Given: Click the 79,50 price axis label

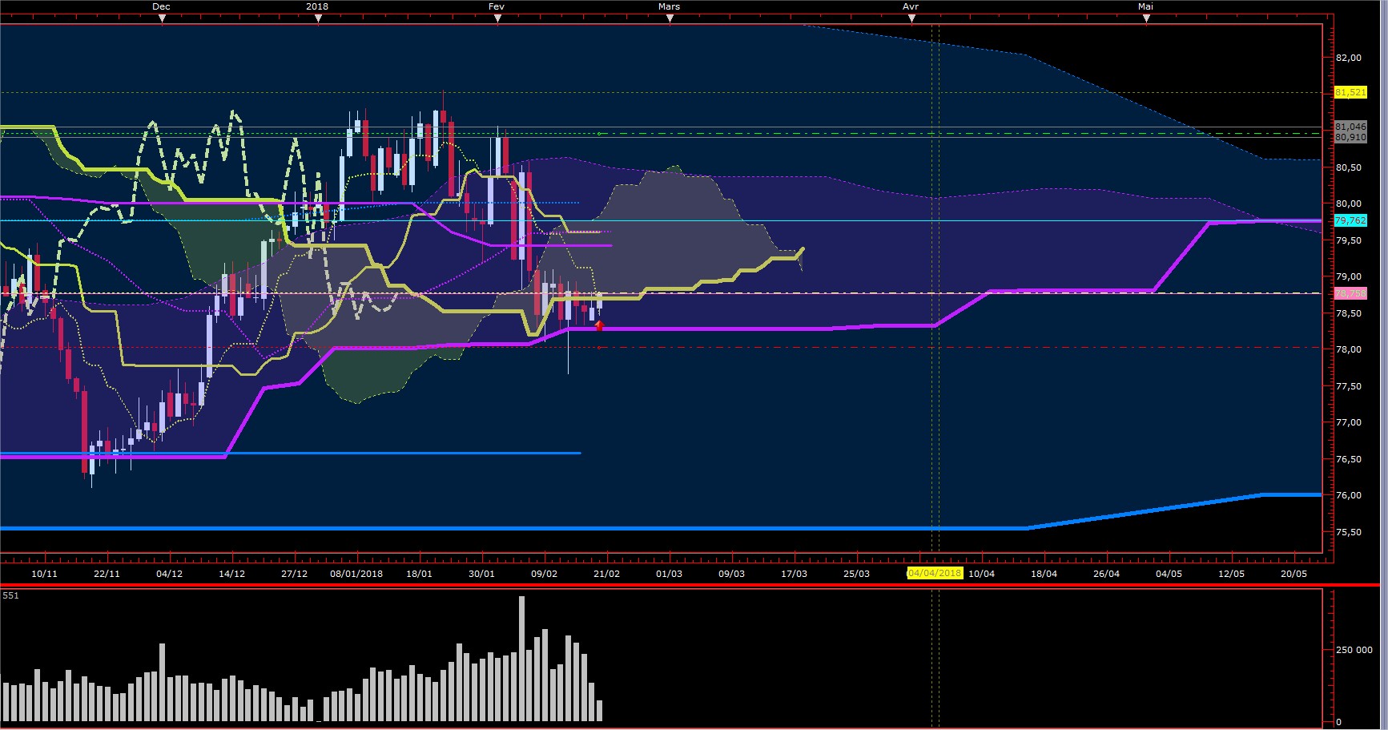Looking at the screenshot, I should 1349,240.
